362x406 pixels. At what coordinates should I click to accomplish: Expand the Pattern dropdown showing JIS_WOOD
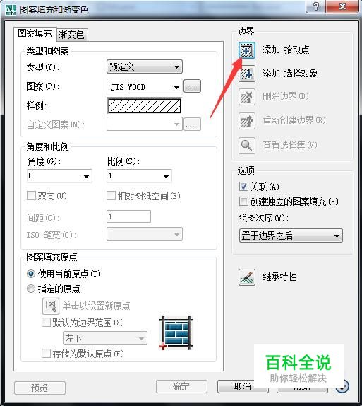pyautogui.click(x=145, y=87)
